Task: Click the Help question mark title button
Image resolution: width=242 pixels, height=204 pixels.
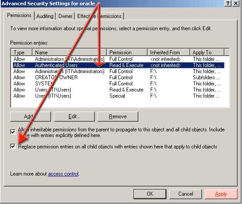Action: point(228,3)
